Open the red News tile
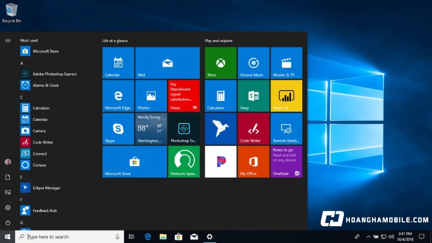The width and height of the screenshot is (432, 243). click(184, 96)
